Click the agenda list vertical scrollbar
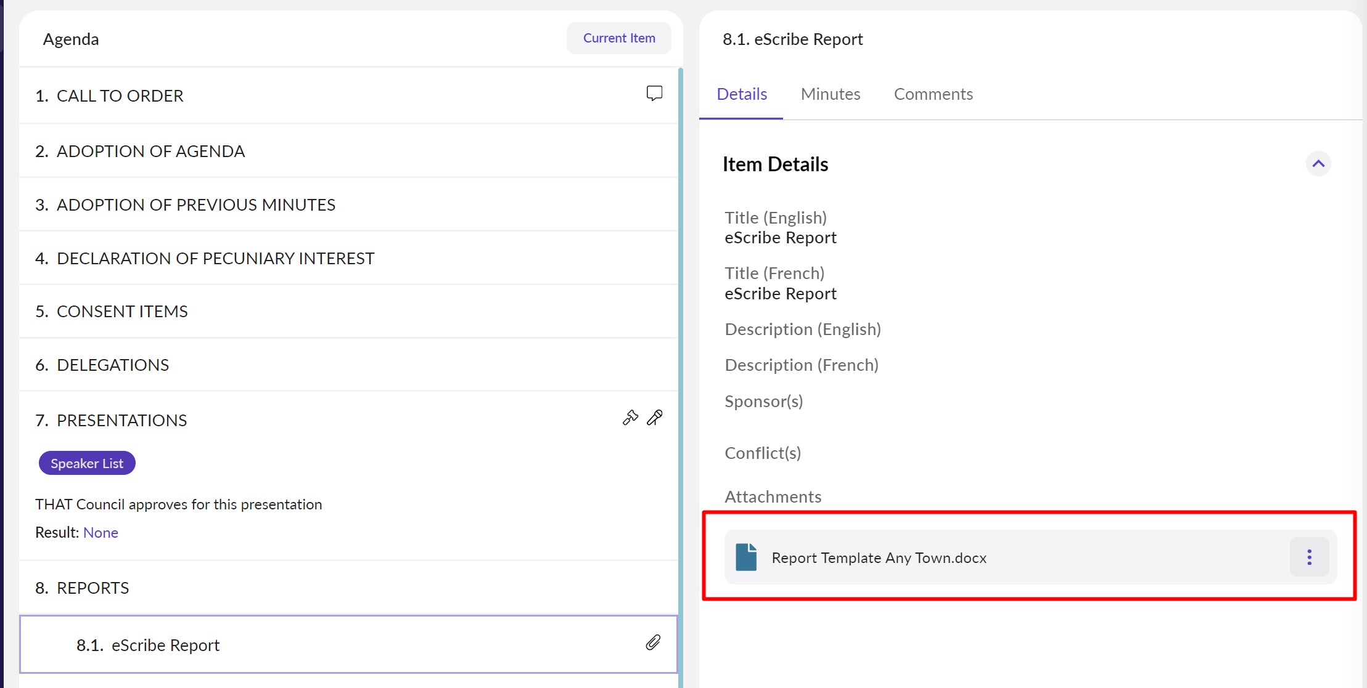The width and height of the screenshot is (1367, 688). coord(681,370)
